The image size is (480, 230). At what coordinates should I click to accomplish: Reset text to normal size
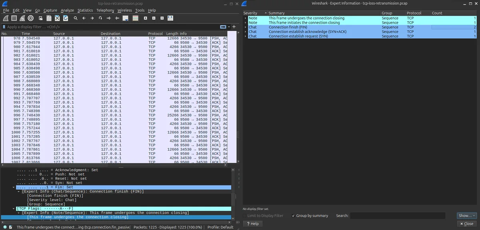coord(162,18)
